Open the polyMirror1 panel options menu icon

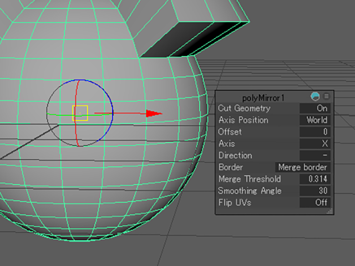click(327, 96)
